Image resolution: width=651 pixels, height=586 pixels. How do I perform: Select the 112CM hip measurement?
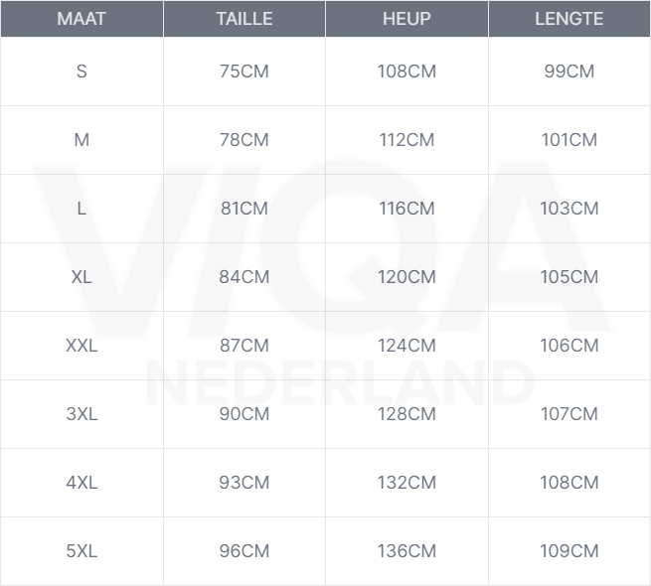pyautogui.click(x=407, y=140)
